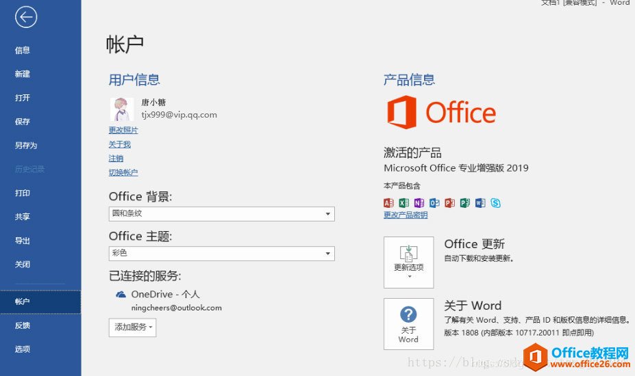Click the OneDrive cloud icon
This screenshot has height=376, width=635.
[121, 295]
